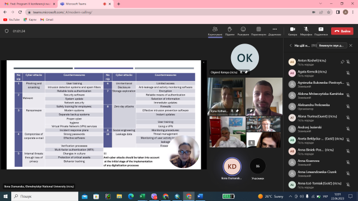Select Anna Lewandowska-Ciszek participant row
The image size is (358, 201).
pos(319,174)
